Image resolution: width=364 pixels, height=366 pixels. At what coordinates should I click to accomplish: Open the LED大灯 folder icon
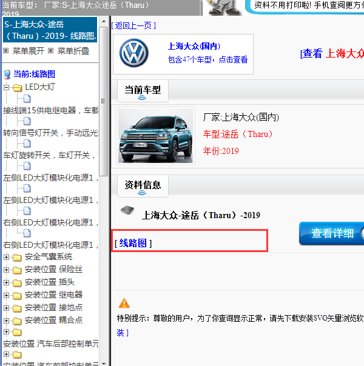coord(17,88)
